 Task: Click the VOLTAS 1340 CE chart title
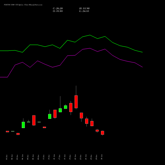click(x=23, y=5)
